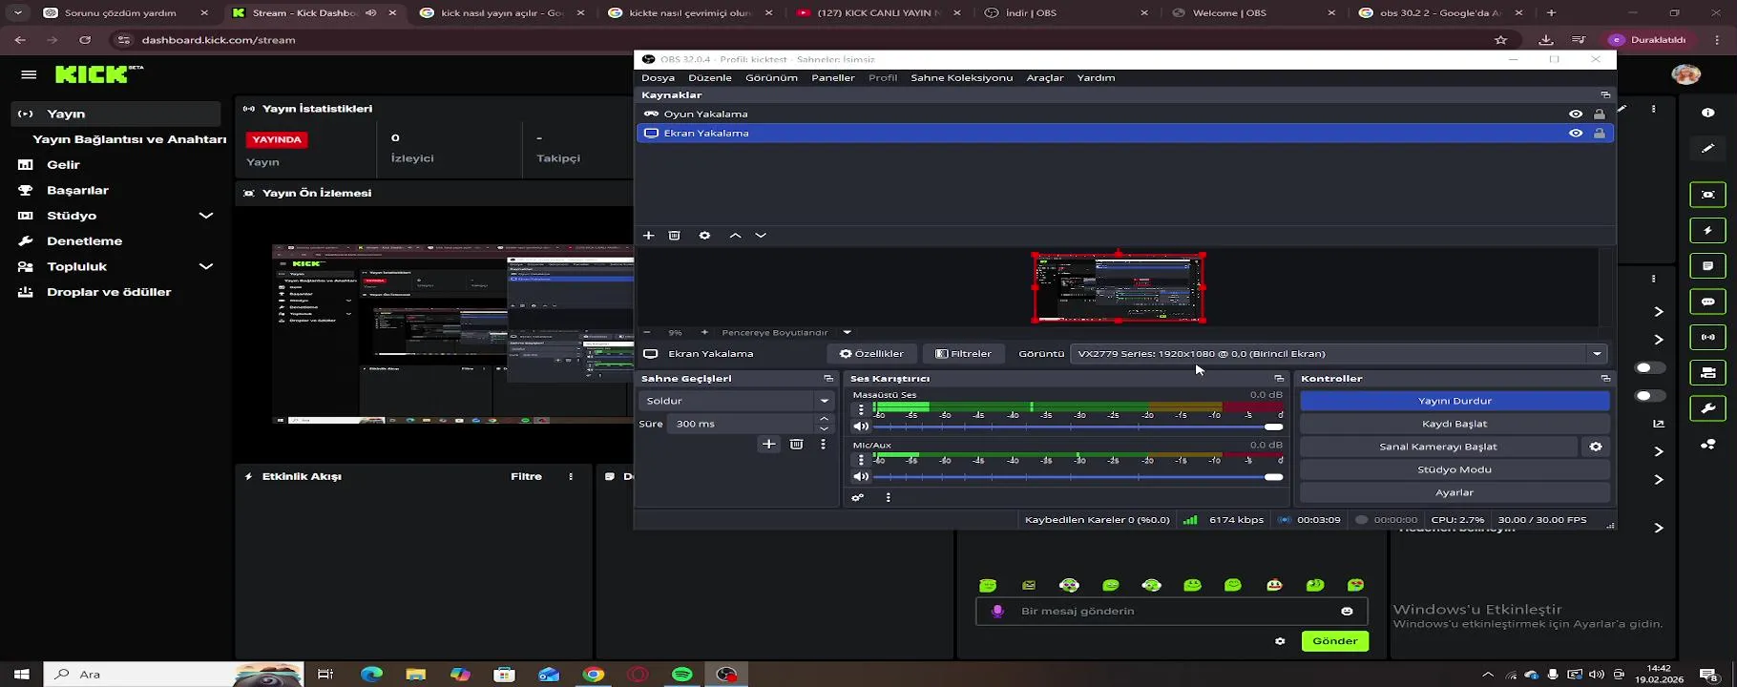Unlock the Oyun Yakalama source
Screen dimensions: 1737x687
1600,114
